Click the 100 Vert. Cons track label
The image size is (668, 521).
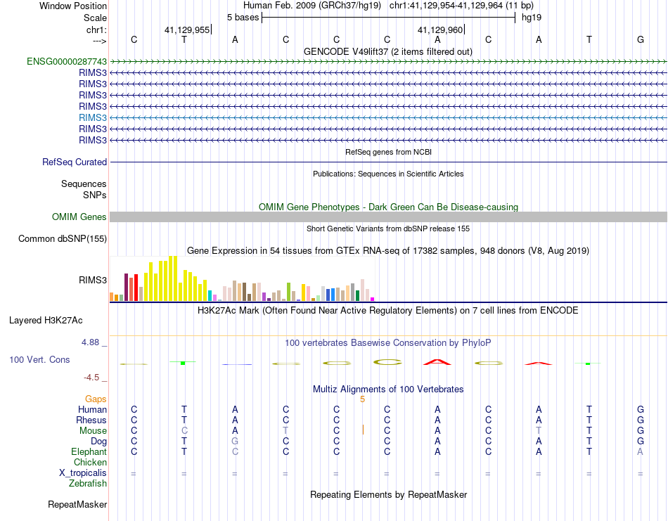pos(39,359)
